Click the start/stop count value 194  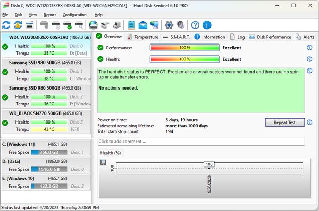click(169, 131)
